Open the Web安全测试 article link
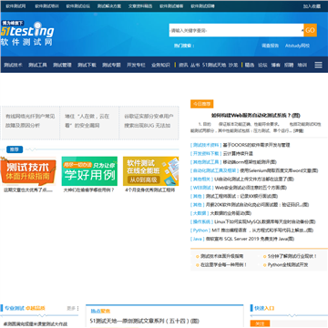 [251, 188]
